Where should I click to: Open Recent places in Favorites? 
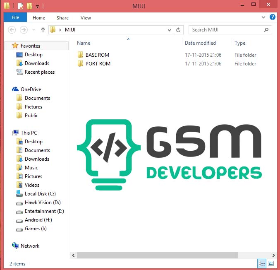point(40,72)
